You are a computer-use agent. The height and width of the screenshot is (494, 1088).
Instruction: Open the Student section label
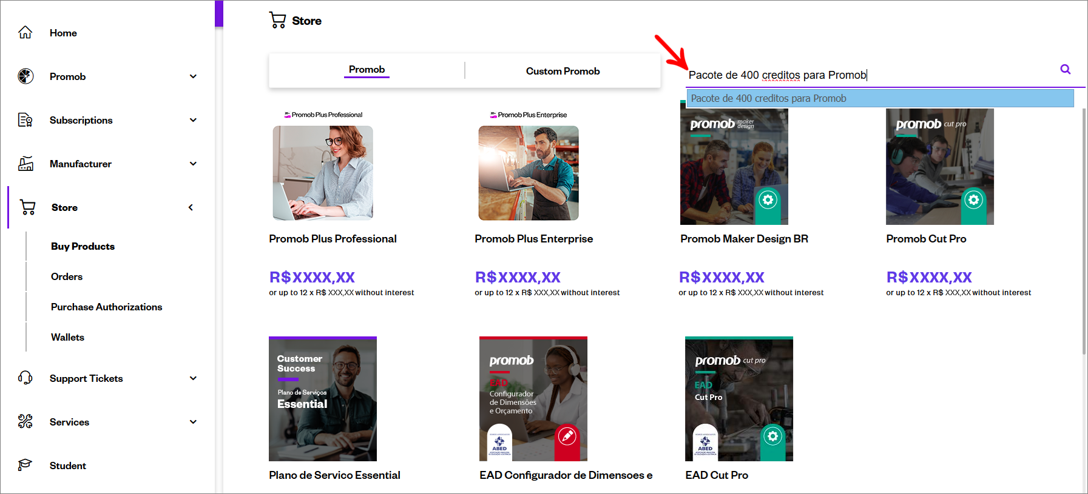pos(68,466)
